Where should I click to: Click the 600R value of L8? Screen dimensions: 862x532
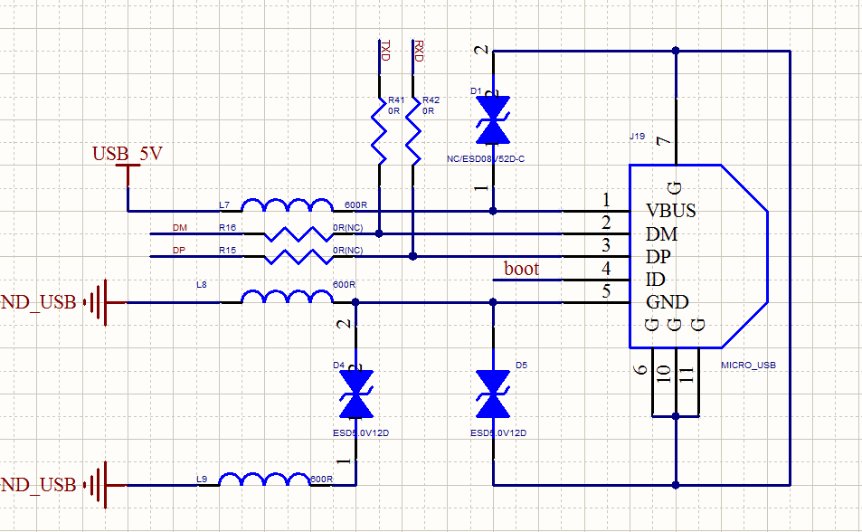(344, 284)
